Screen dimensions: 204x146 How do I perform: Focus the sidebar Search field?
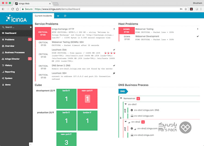tap(15, 27)
